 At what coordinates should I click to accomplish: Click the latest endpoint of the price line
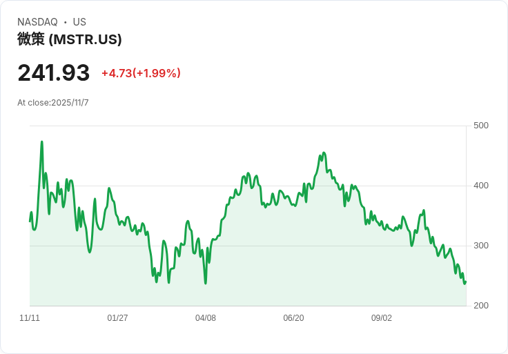[465, 282]
